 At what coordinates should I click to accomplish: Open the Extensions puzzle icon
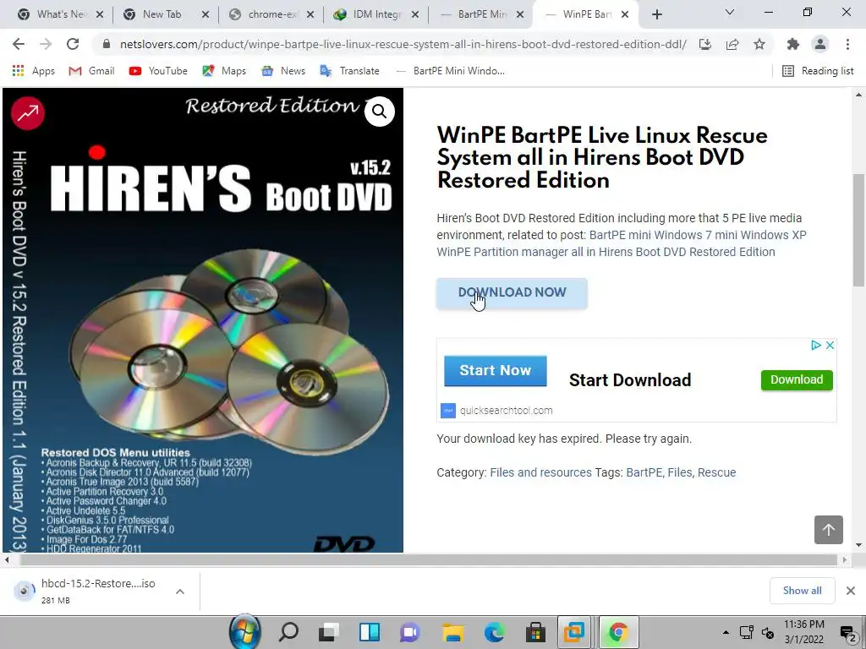(x=793, y=44)
